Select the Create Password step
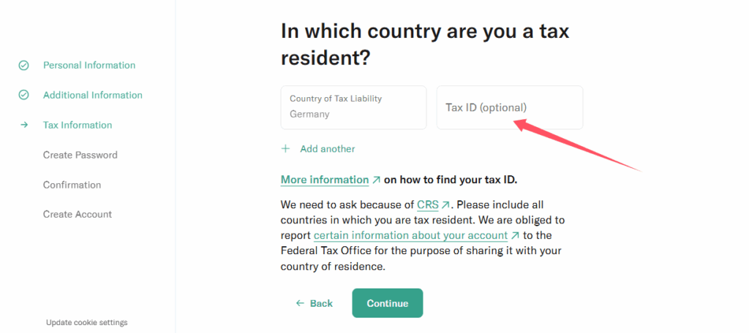 [x=80, y=155]
